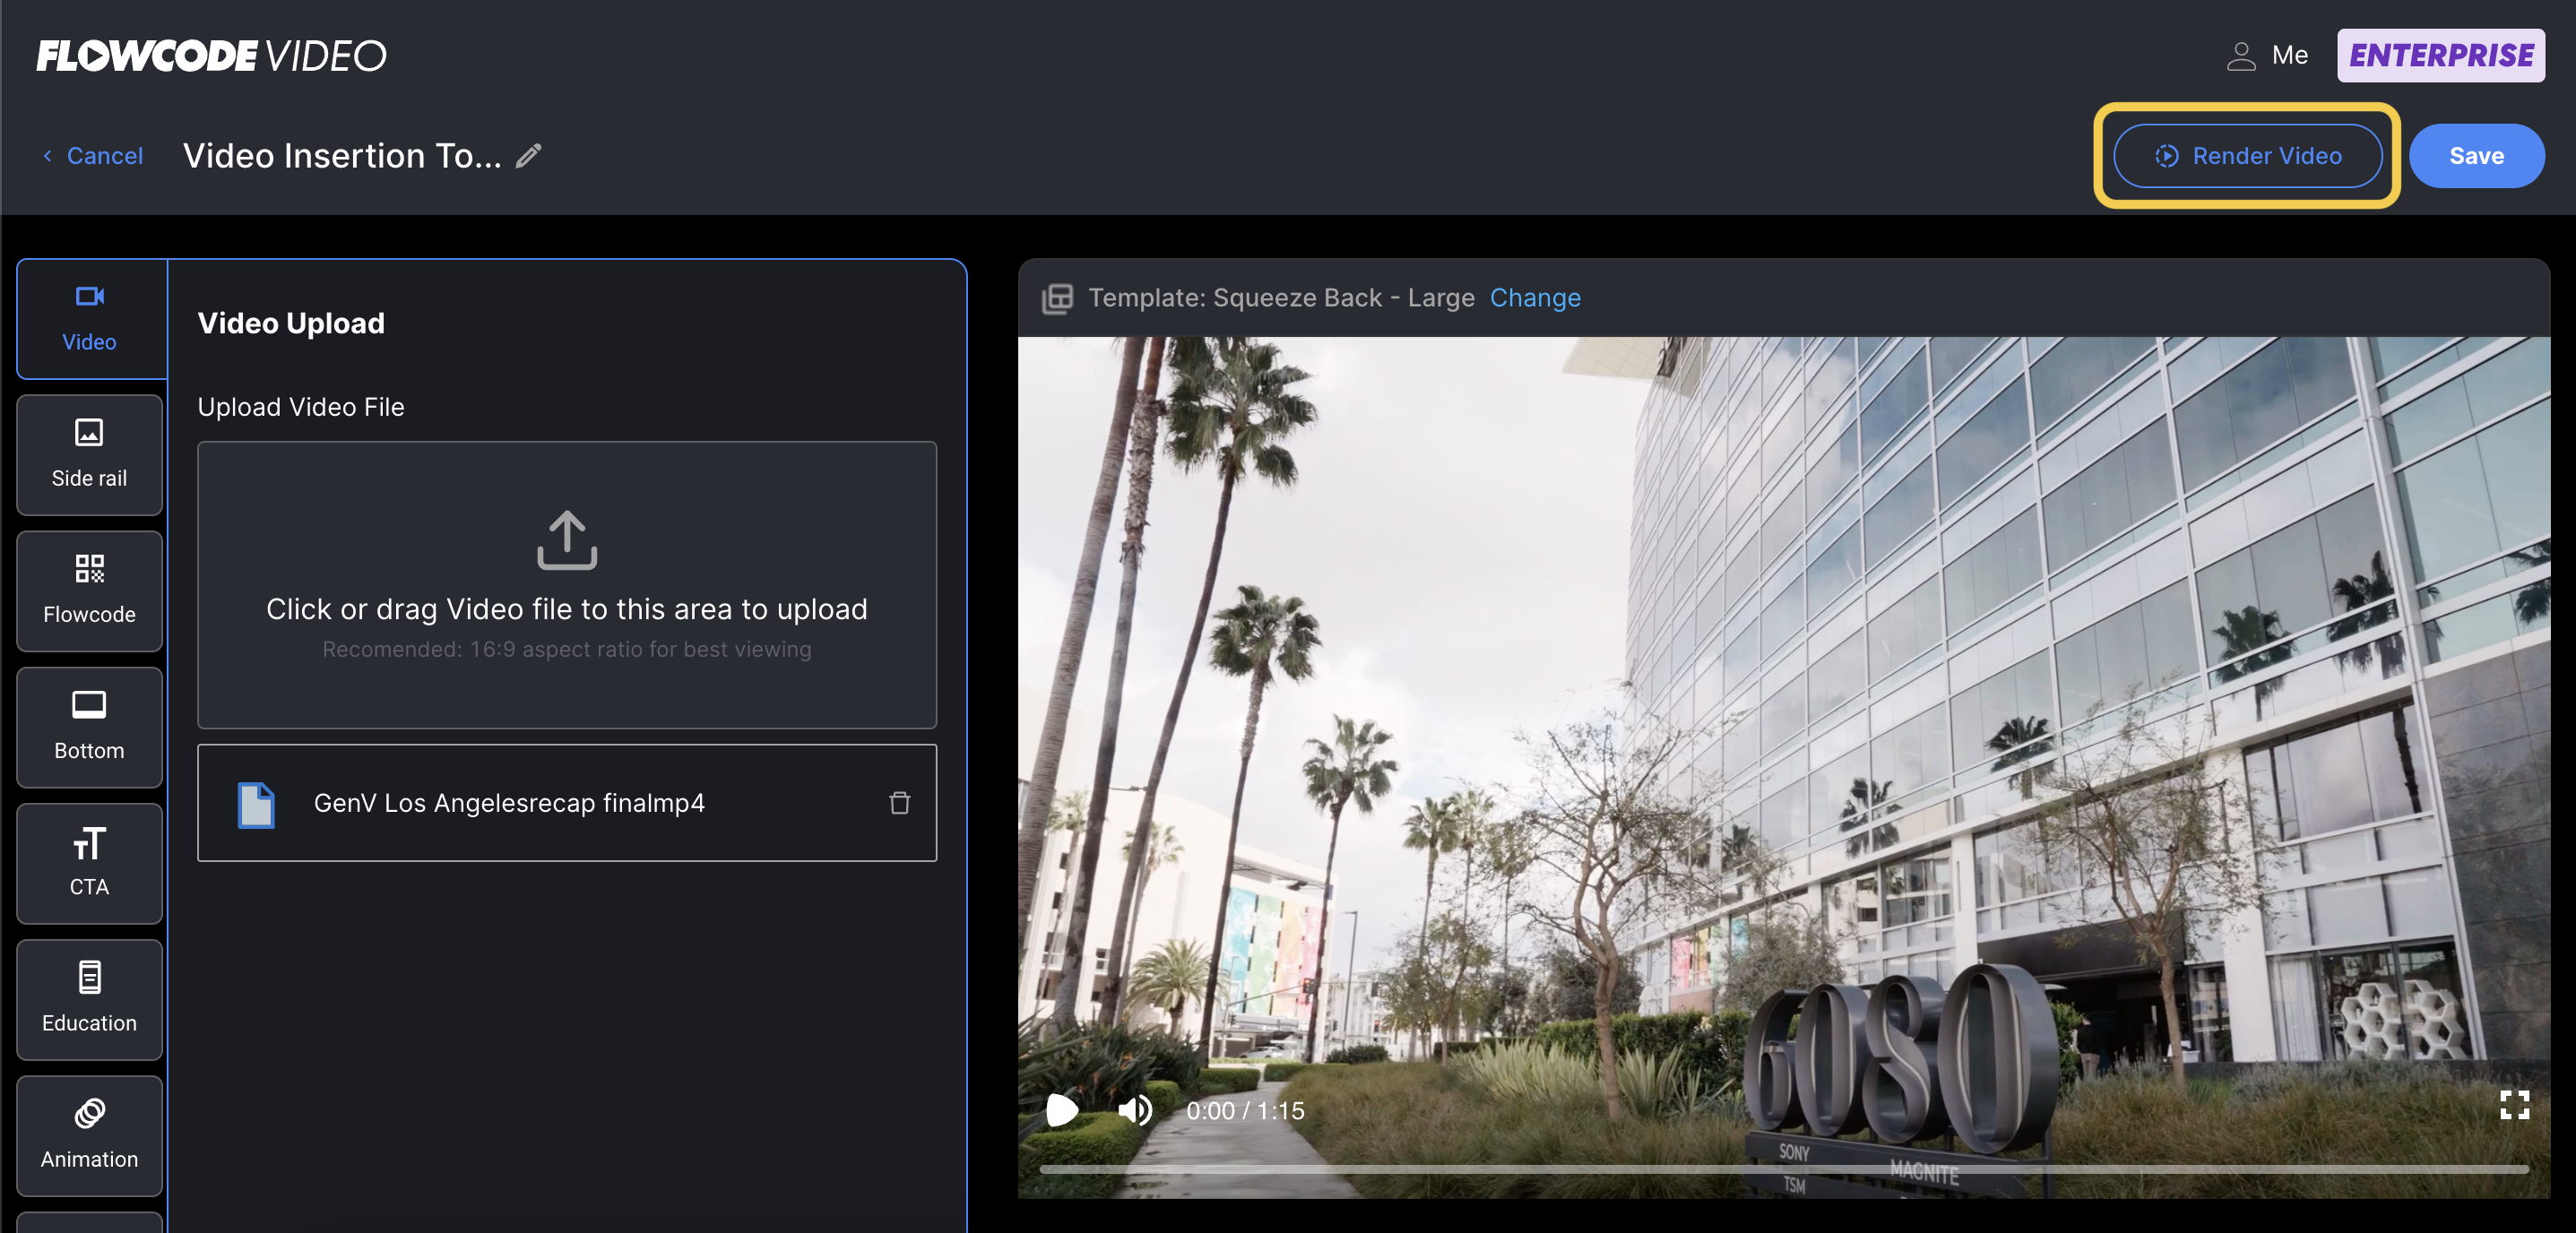Click the Video Insertion To... title
Screen dimensions: 2576x1233
342,155
